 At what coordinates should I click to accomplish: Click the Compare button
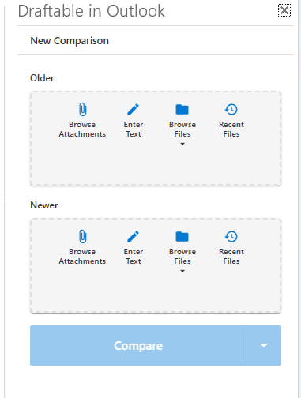(138, 345)
